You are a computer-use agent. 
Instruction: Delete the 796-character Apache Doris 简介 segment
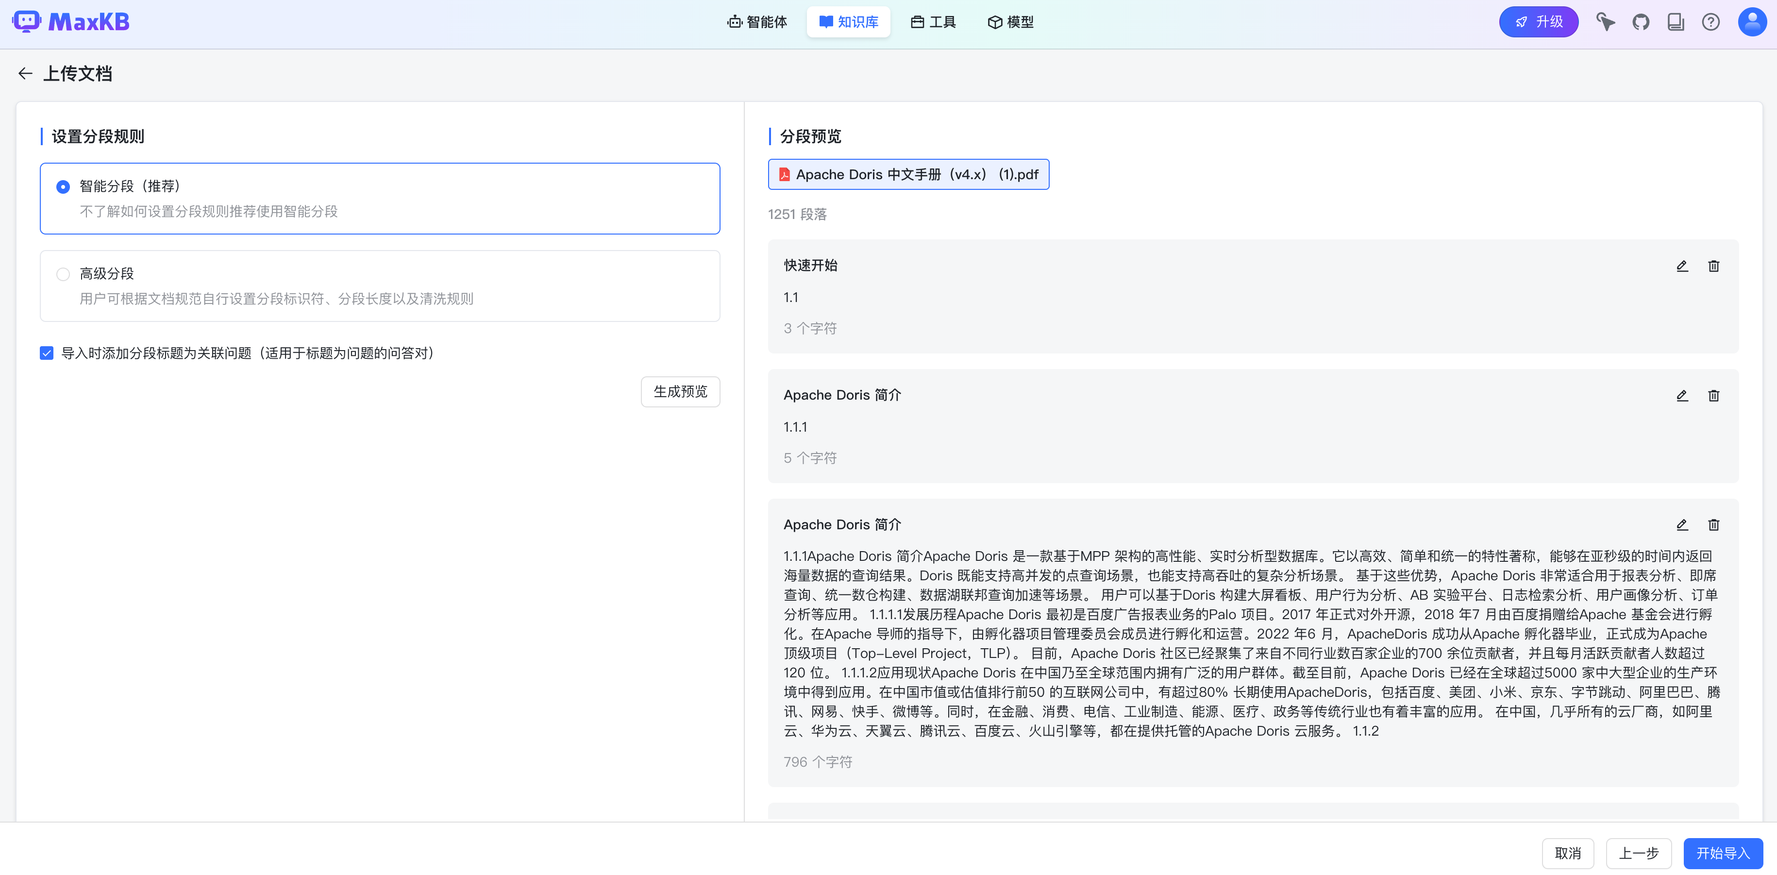pos(1713,525)
